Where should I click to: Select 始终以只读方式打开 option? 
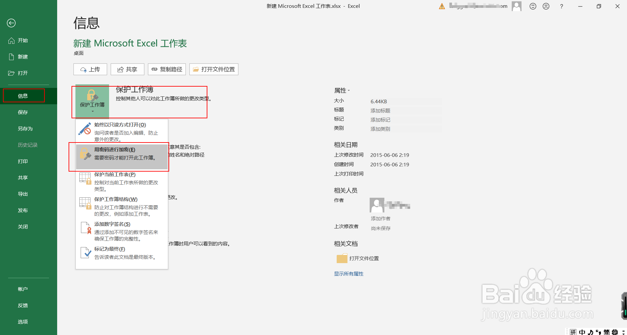tap(122, 132)
